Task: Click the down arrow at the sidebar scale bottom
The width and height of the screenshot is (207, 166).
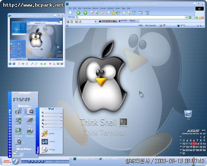Action: coord(10,156)
